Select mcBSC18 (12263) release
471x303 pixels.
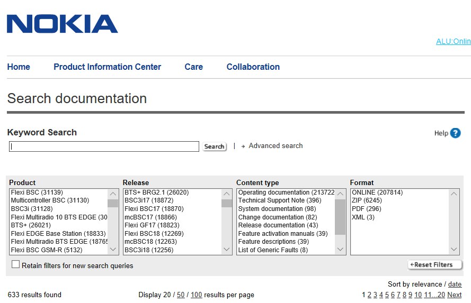coord(150,242)
